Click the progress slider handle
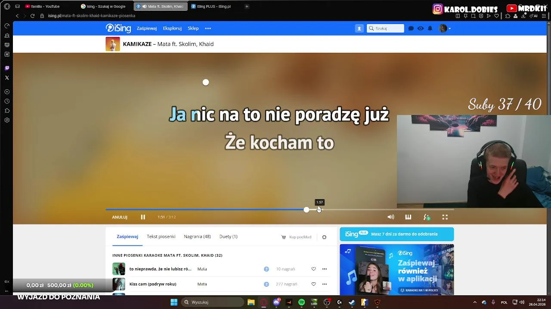 coord(306,209)
